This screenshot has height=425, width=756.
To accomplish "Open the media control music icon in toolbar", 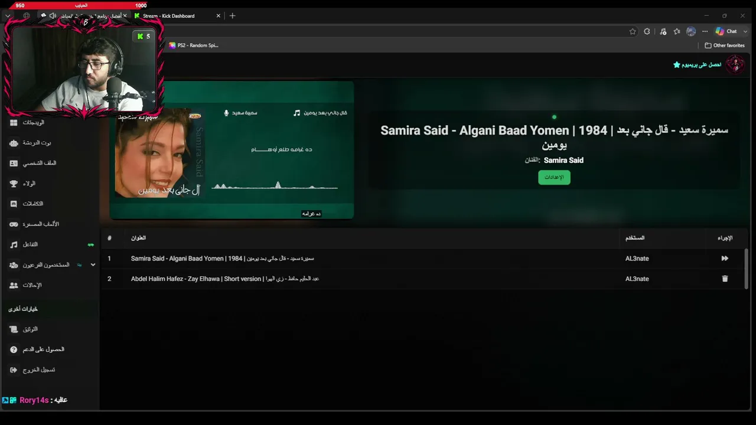I will (x=663, y=31).
